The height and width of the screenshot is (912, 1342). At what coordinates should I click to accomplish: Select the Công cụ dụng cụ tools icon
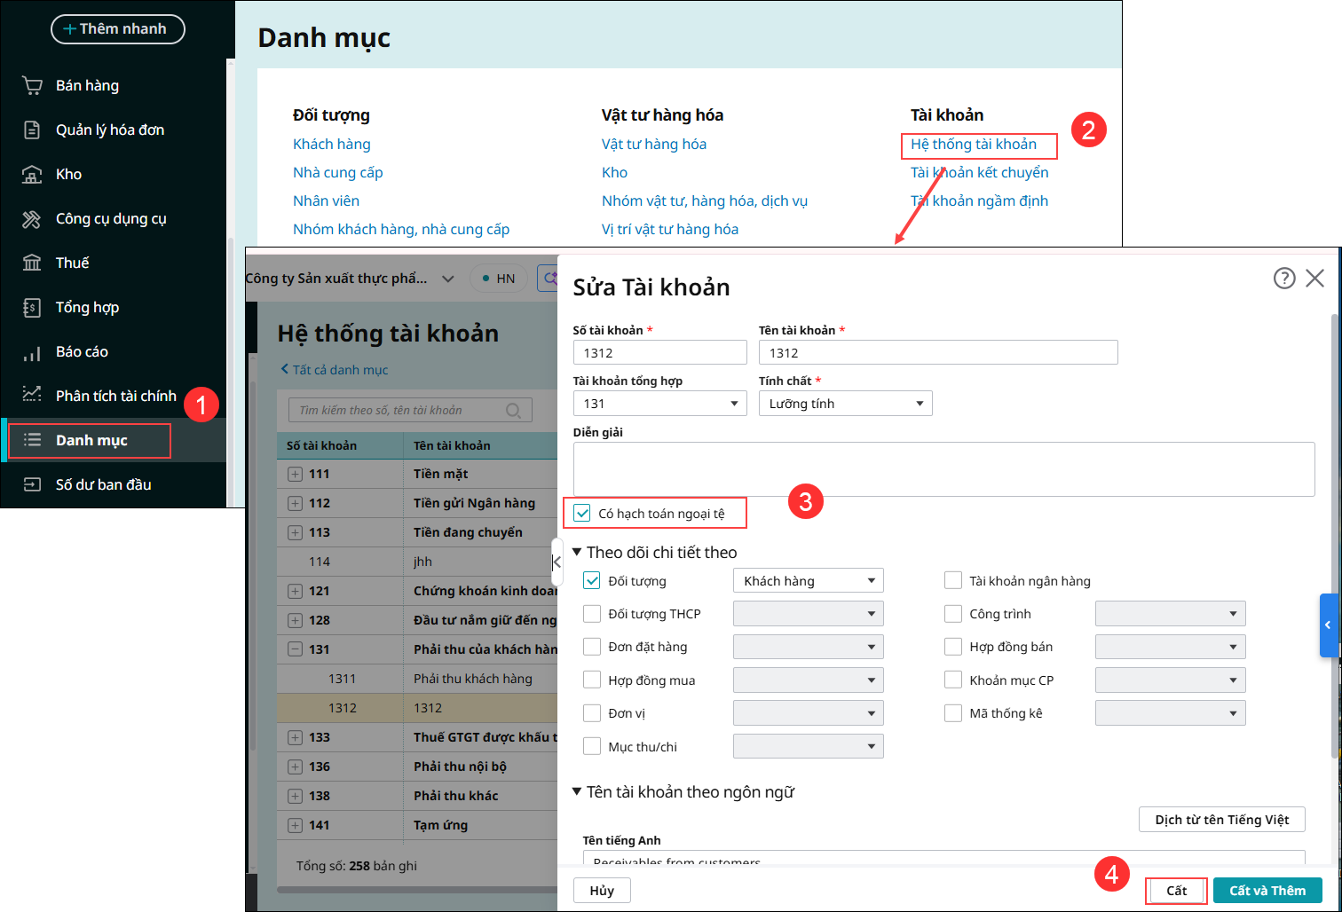click(x=32, y=219)
